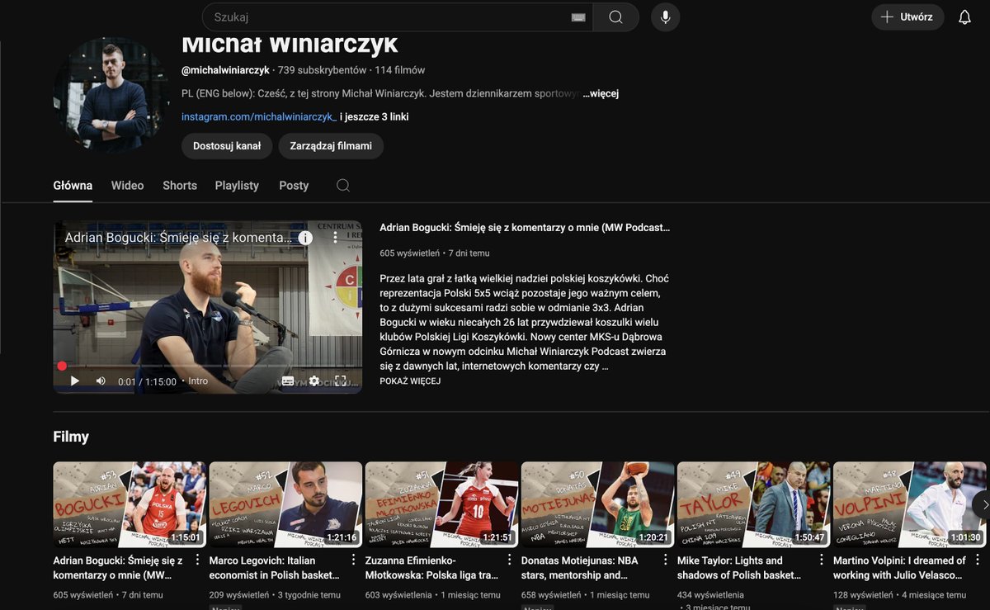Click the Dostosuj kanał button
Viewport: 990px width, 610px height.
point(227,146)
